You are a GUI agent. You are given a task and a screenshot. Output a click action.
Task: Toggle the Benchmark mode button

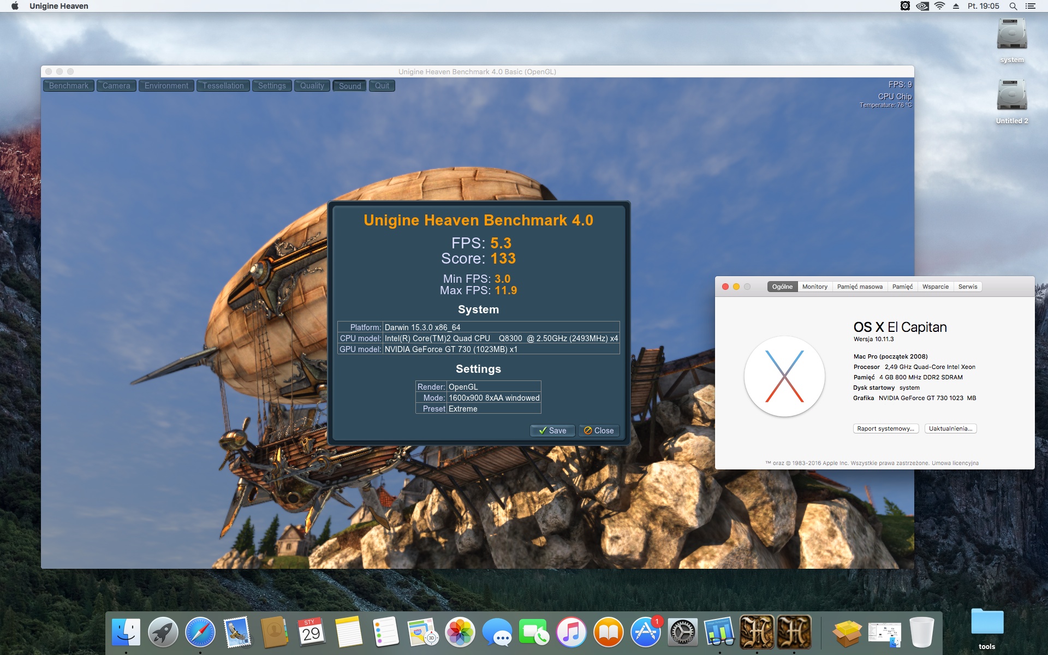(x=68, y=86)
